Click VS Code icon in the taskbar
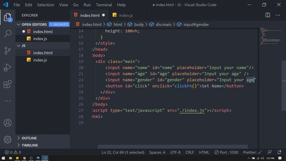The image size is (286, 161). pos(45,158)
